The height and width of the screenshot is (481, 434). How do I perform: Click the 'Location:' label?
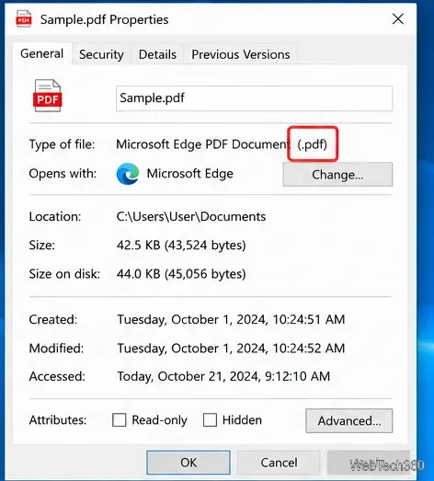(55, 217)
